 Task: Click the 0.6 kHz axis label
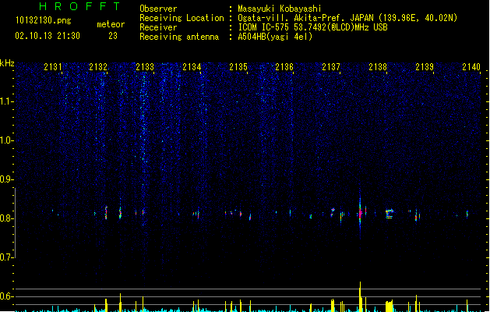click(6, 296)
